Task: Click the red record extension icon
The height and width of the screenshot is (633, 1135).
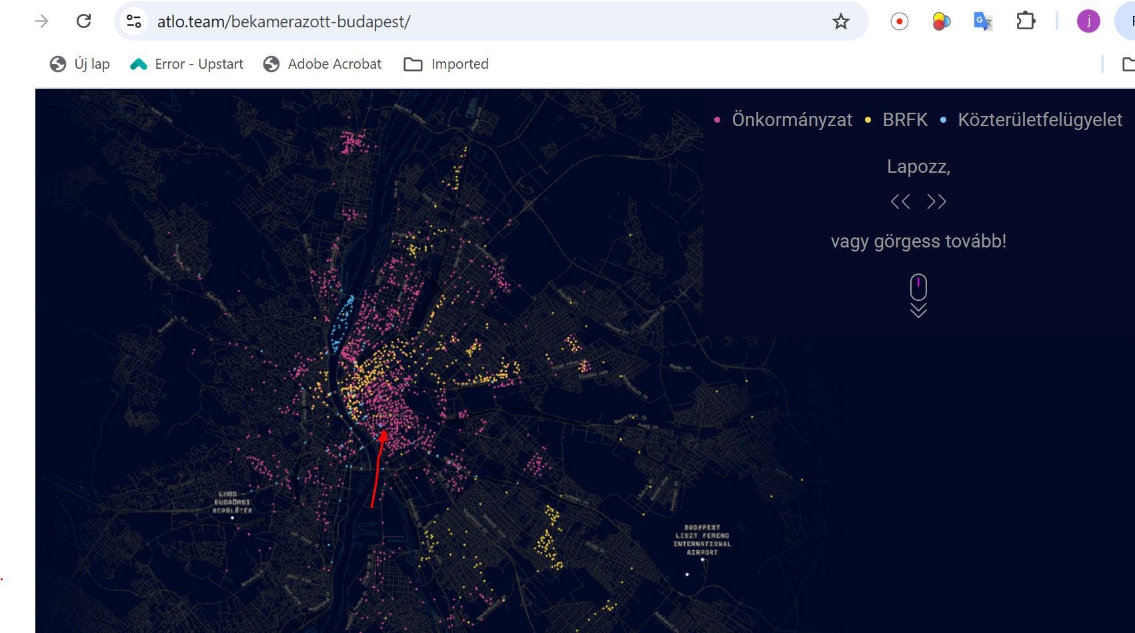Action: tap(899, 21)
